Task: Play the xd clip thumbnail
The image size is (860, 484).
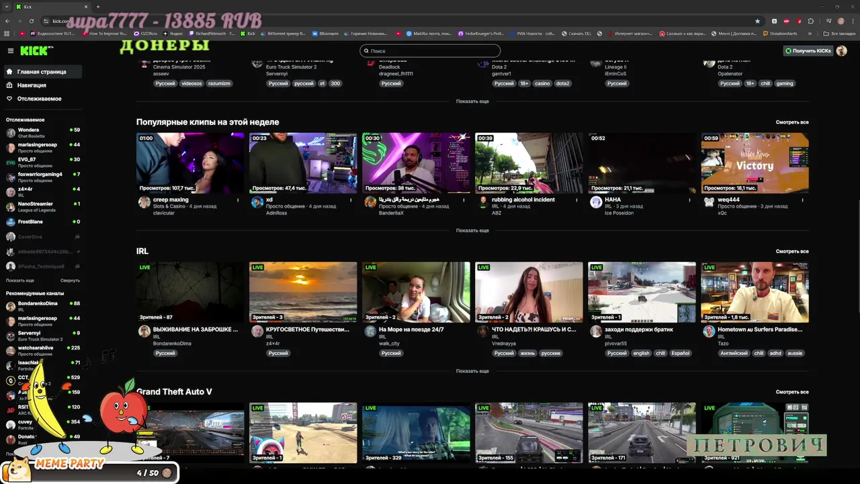Action: click(303, 163)
